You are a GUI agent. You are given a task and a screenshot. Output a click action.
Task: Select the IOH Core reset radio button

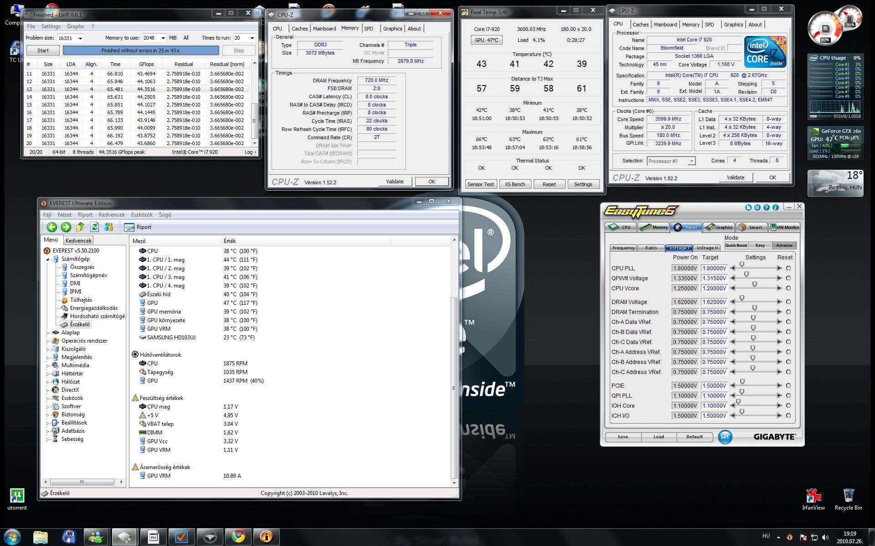pyautogui.click(x=788, y=405)
